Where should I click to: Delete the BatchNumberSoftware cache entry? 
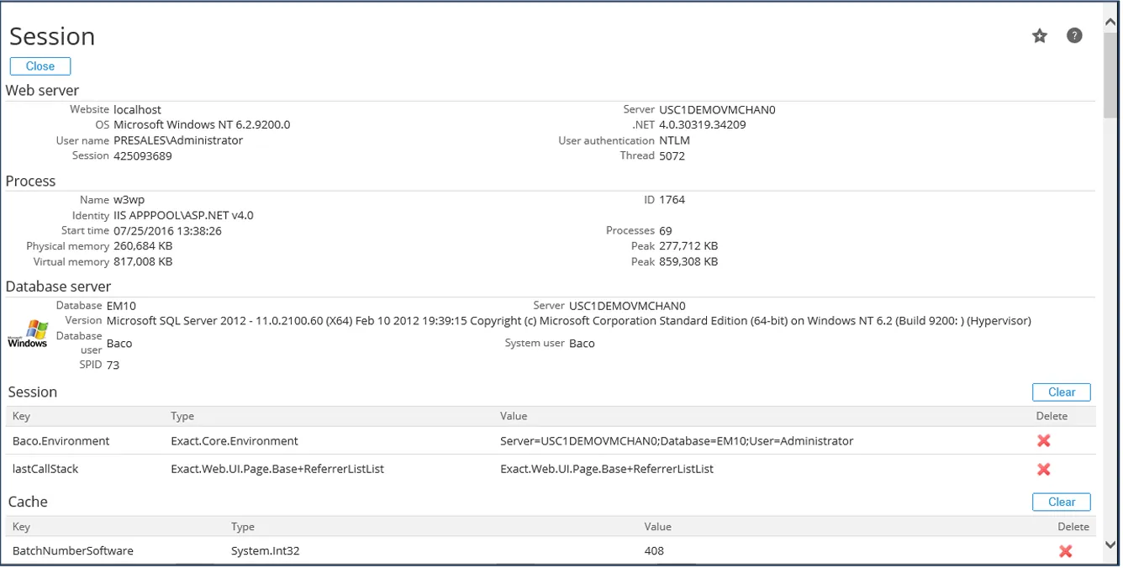point(1065,551)
